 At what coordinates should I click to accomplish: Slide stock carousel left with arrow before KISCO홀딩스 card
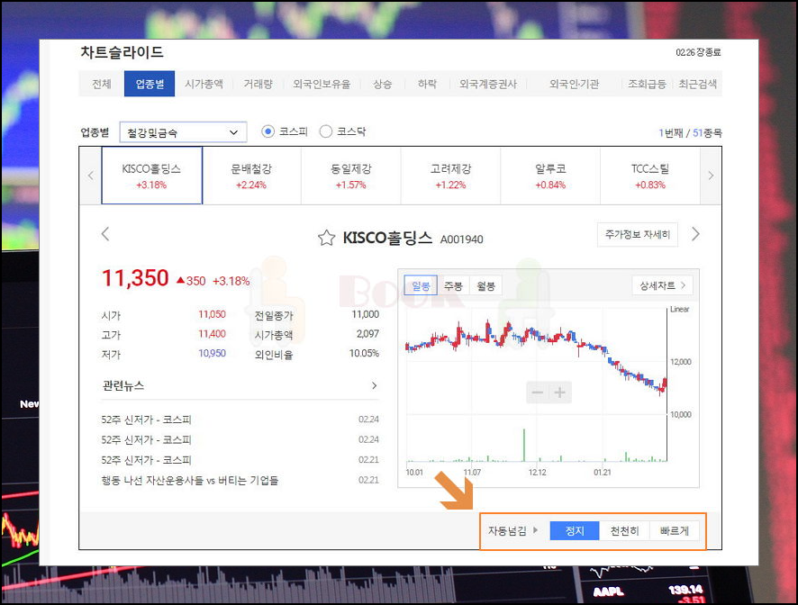(x=91, y=176)
